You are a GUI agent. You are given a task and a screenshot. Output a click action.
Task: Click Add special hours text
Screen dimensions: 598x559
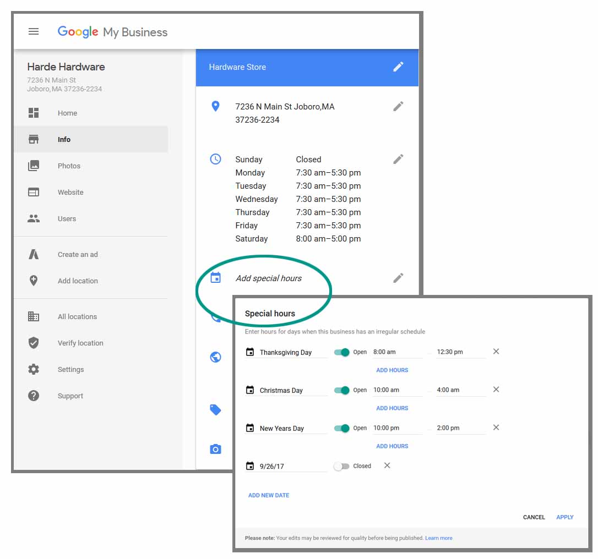pos(269,278)
